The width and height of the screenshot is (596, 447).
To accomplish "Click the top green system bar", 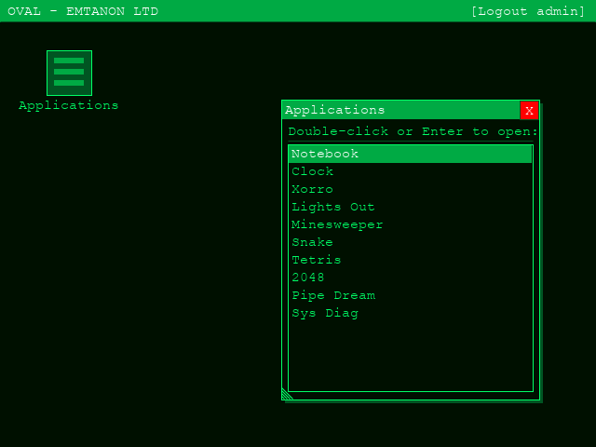I will pyautogui.click(x=307, y=11).
